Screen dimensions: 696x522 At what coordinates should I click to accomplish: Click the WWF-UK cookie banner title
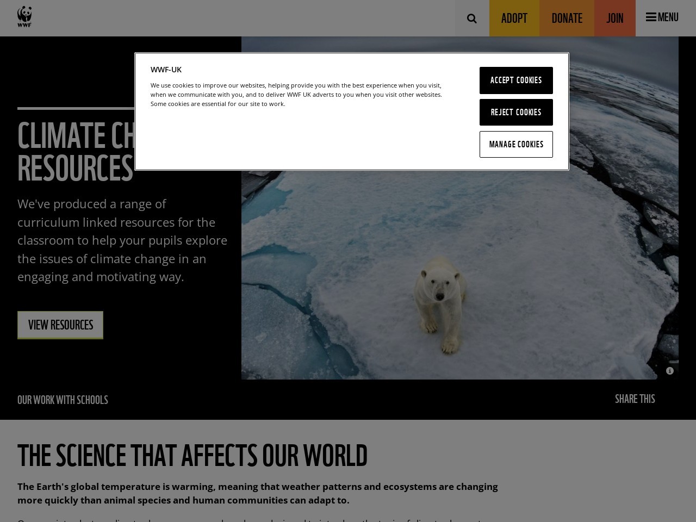point(166,70)
